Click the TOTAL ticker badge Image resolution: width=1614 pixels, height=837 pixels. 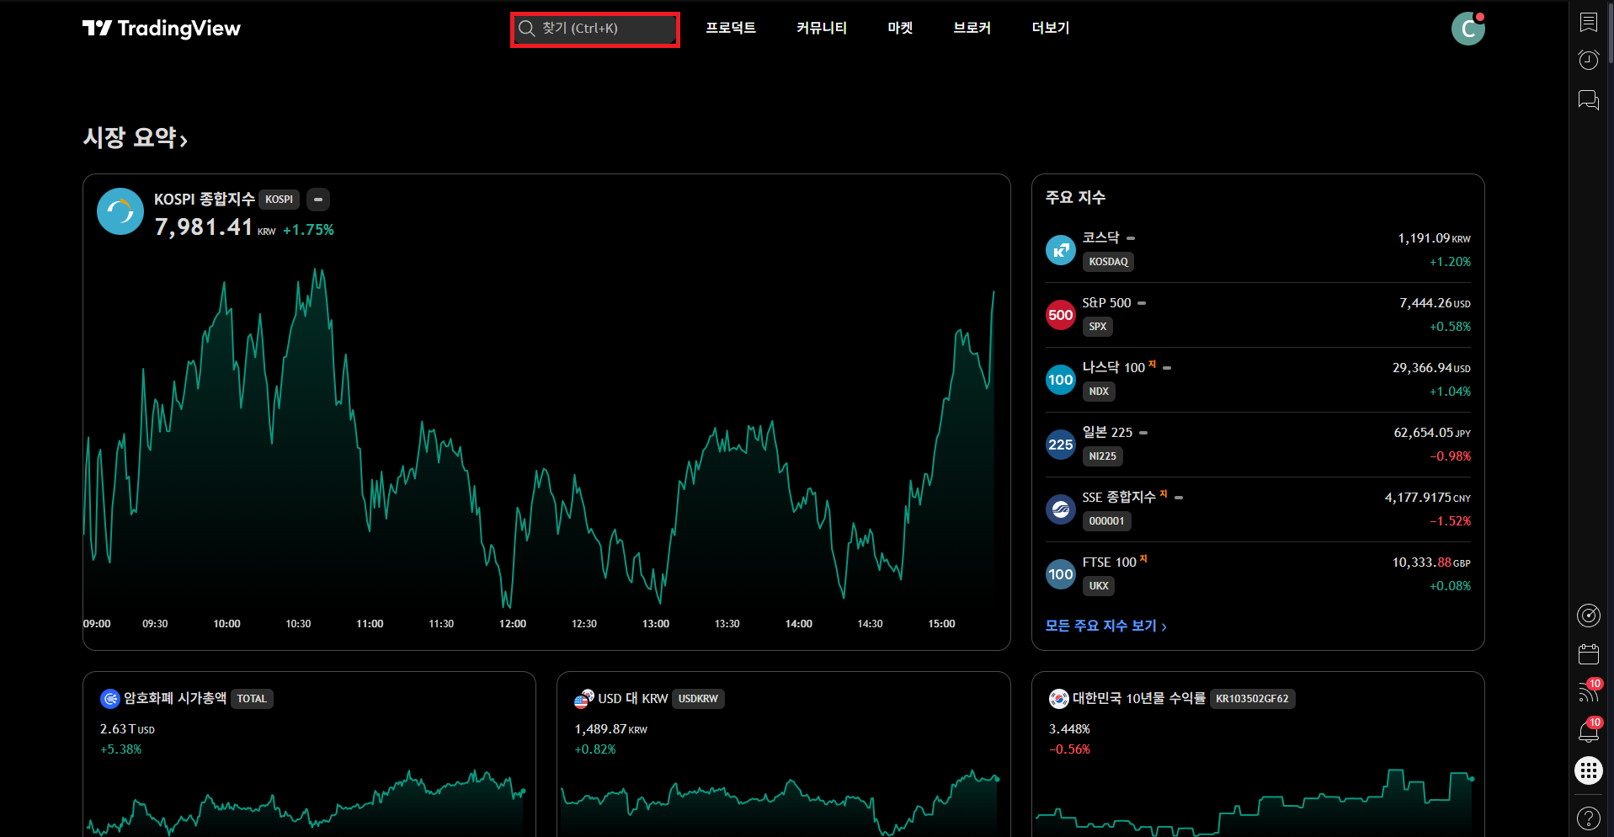click(x=252, y=699)
